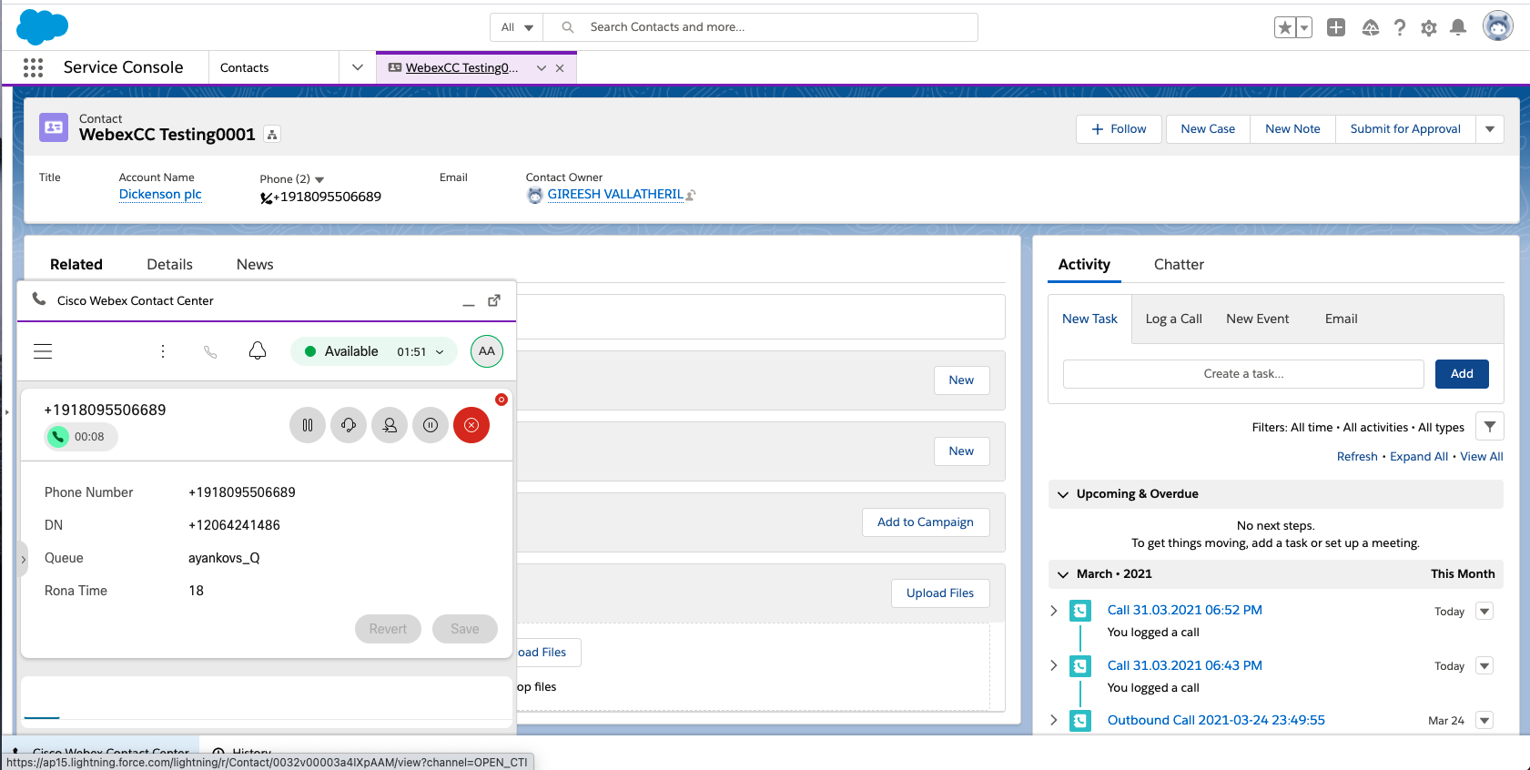
Task: Open the Webex hamburger menu
Action: 43,351
